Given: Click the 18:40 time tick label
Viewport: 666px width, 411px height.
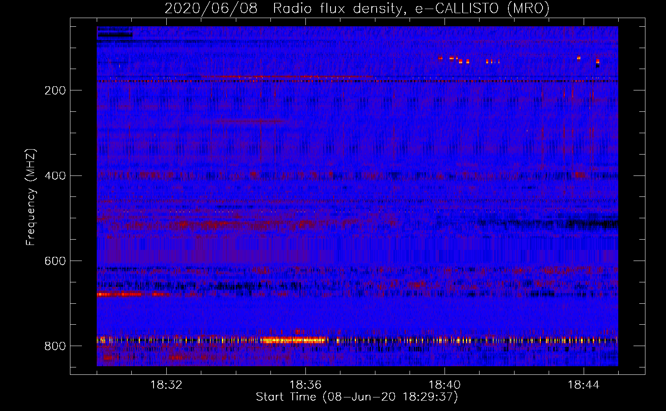Looking at the screenshot, I should (x=445, y=385).
